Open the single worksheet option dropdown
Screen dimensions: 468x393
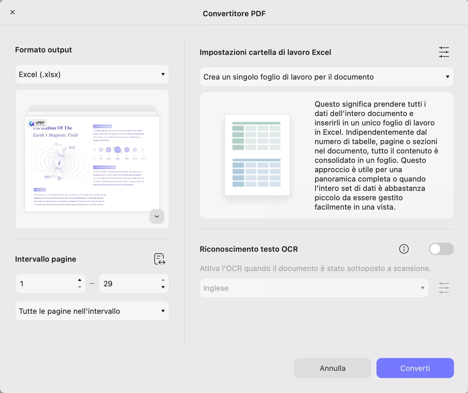pos(326,77)
